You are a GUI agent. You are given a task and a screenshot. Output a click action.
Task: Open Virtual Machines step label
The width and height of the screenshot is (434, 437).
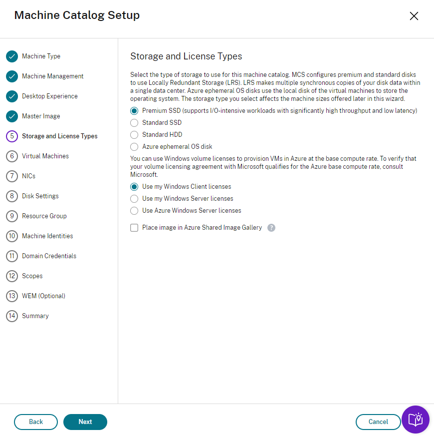pyautogui.click(x=45, y=156)
